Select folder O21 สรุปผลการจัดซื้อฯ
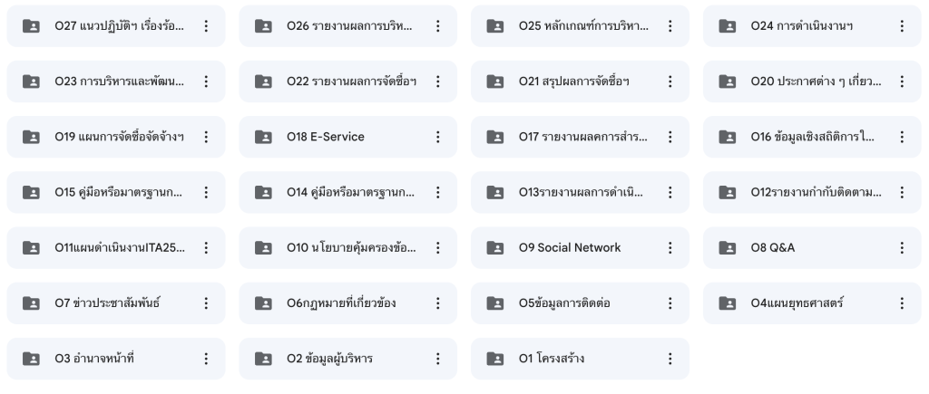 coord(580,82)
